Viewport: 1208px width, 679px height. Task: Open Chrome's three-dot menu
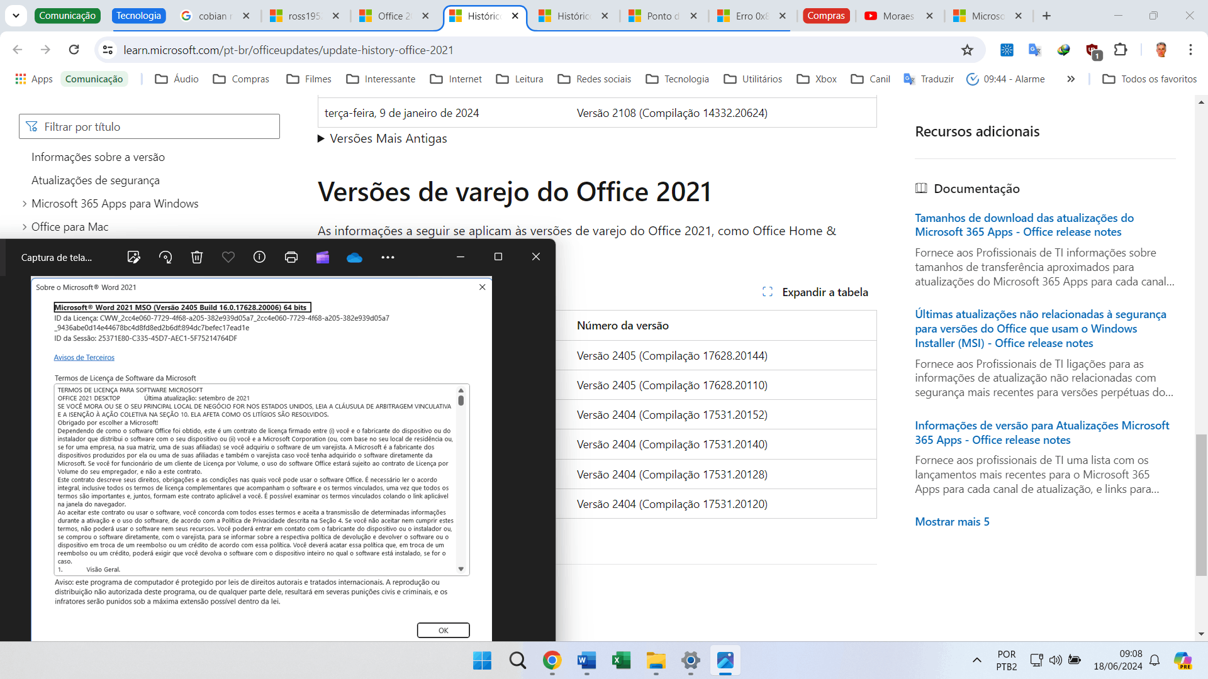pos(1190,50)
